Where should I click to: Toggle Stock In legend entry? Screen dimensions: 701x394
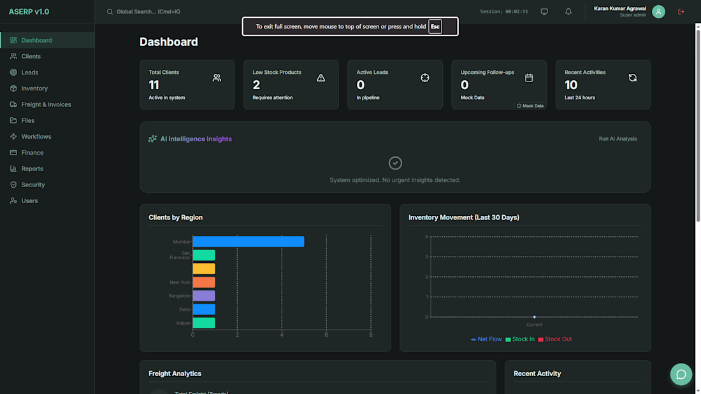(x=520, y=339)
